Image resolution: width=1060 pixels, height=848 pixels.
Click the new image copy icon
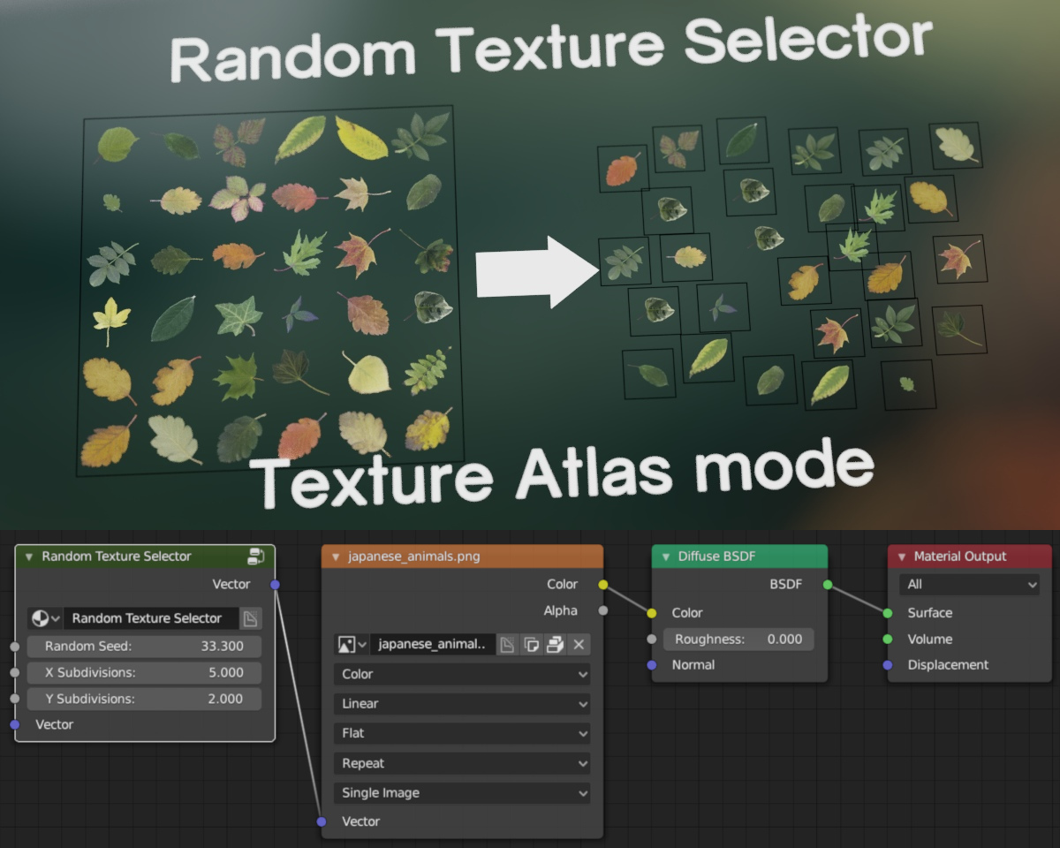coord(531,645)
